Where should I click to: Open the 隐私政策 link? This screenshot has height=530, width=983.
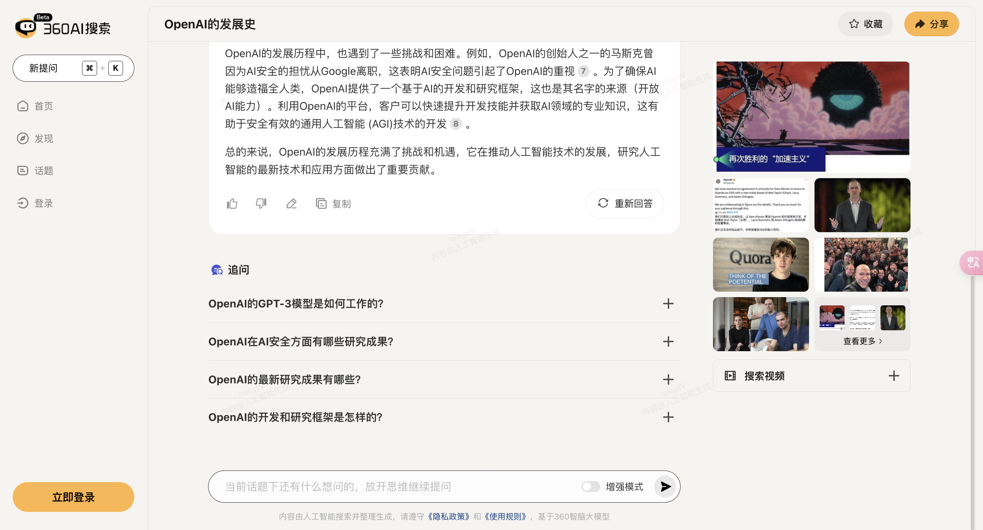click(448, 517)
